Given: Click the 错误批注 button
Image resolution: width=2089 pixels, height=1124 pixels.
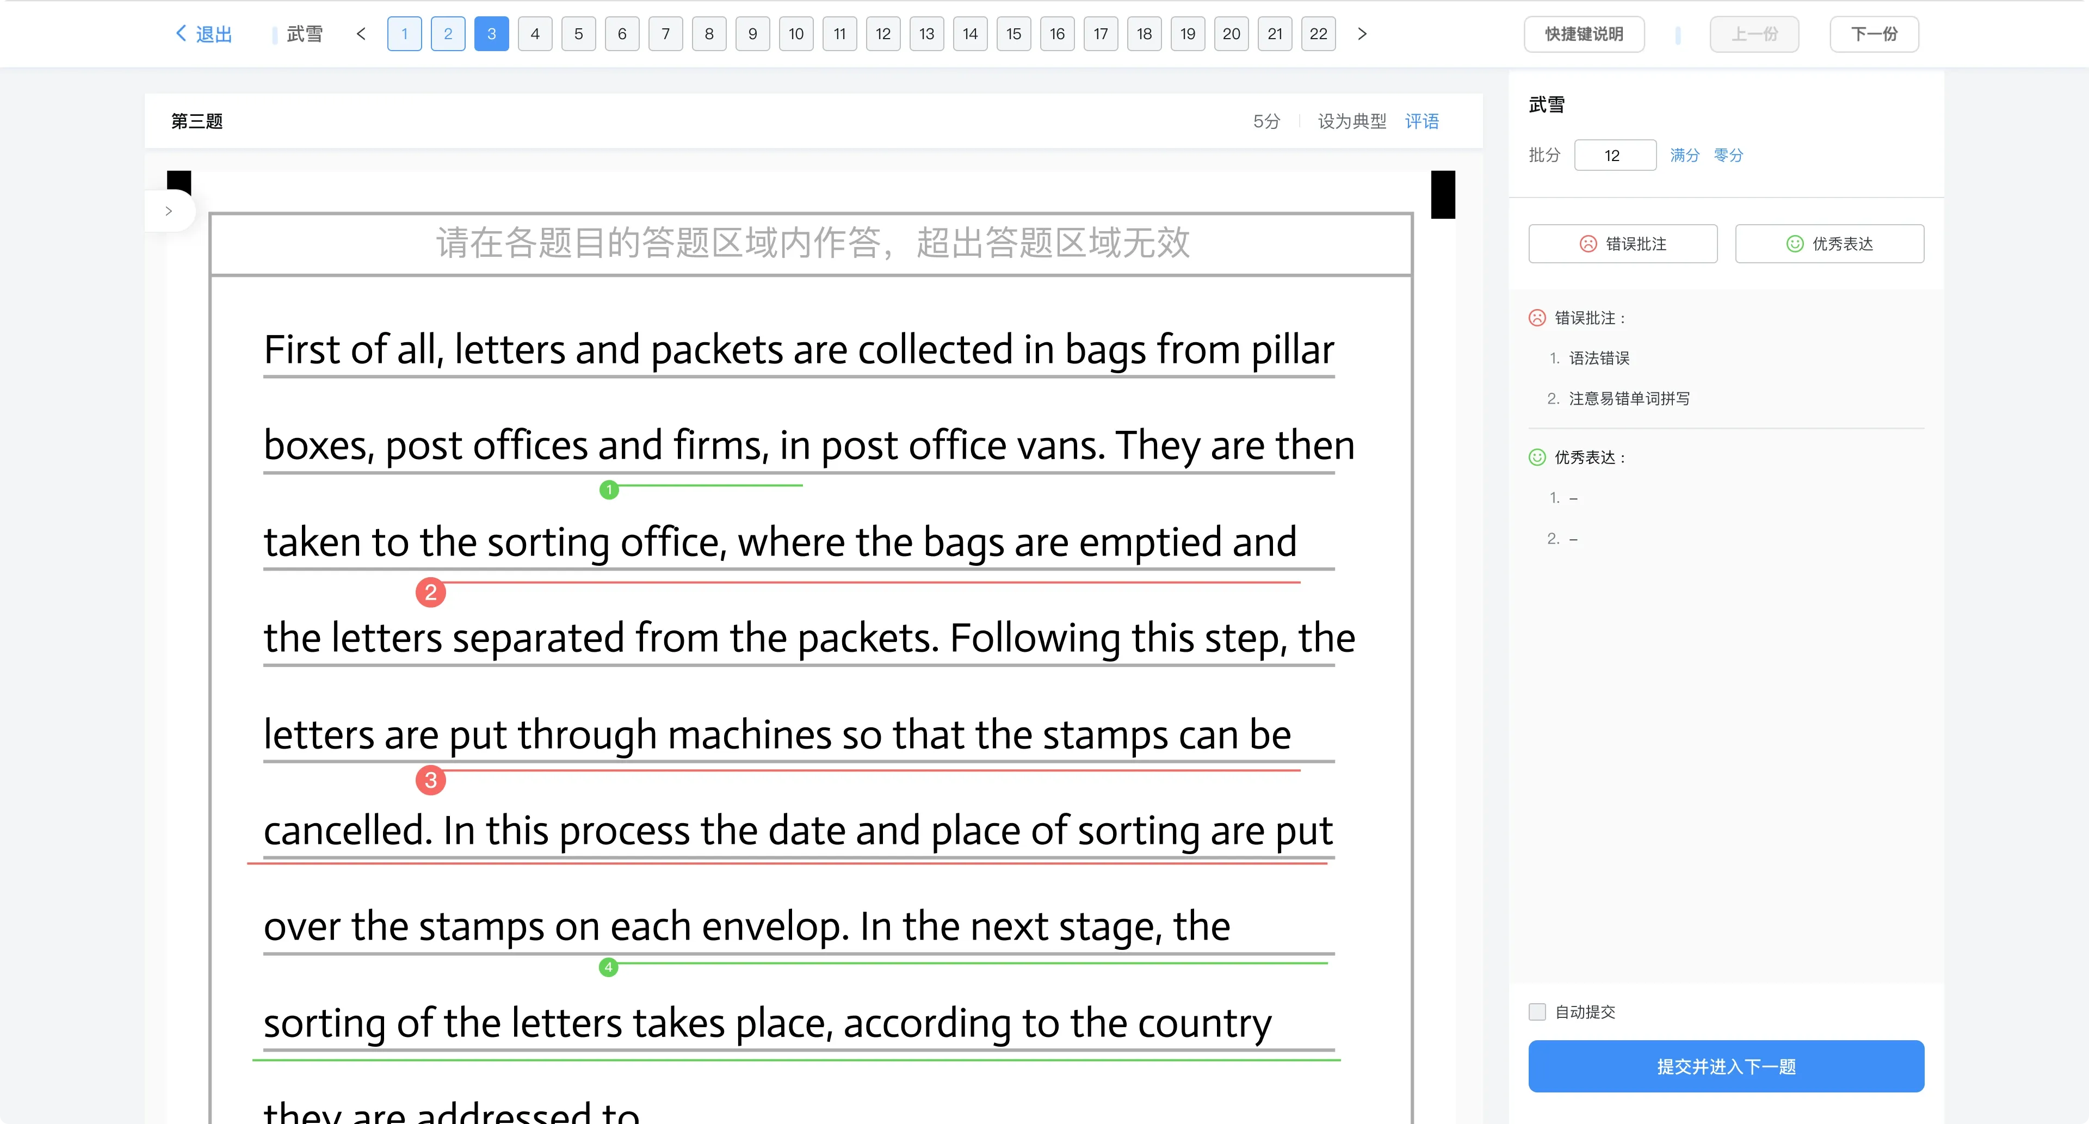Looking at the screenshot, I should pos(1623,243).
